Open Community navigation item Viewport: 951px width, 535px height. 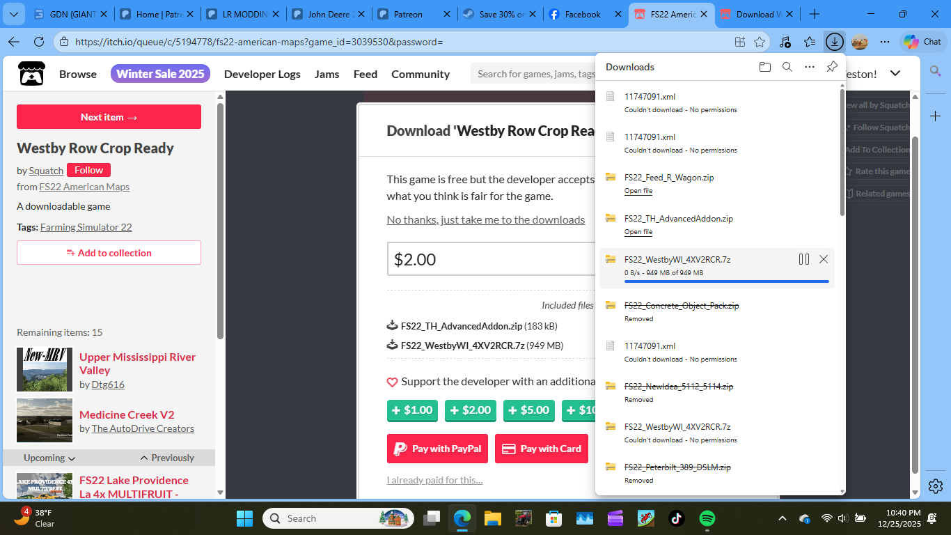(421, 74)
